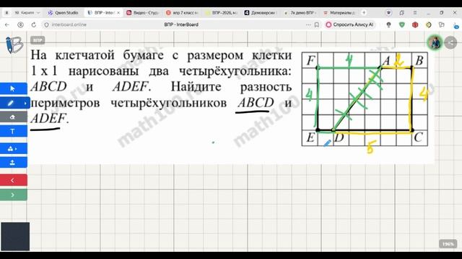Go to next board page, green arrow

pos(13,195)
